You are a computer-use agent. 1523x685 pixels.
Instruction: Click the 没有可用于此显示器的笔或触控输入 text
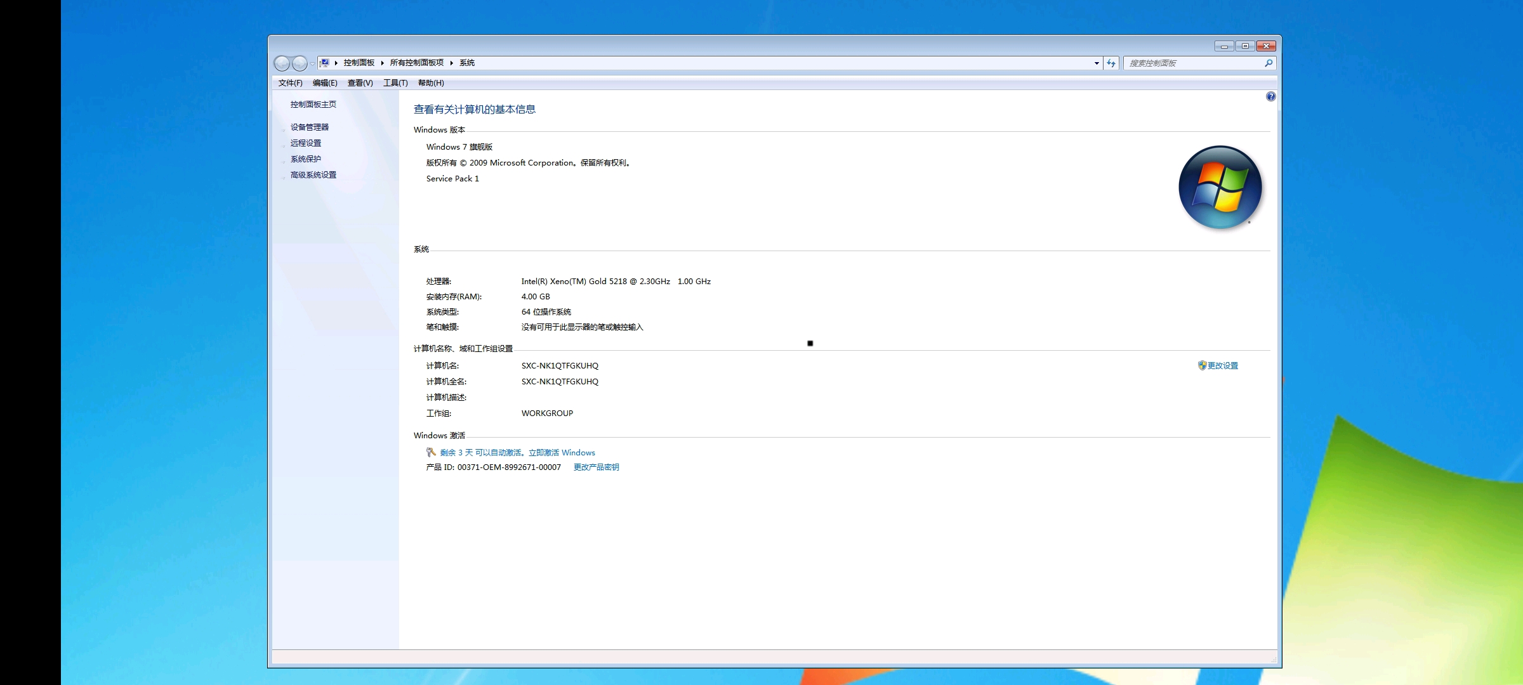tap(583, 327)
